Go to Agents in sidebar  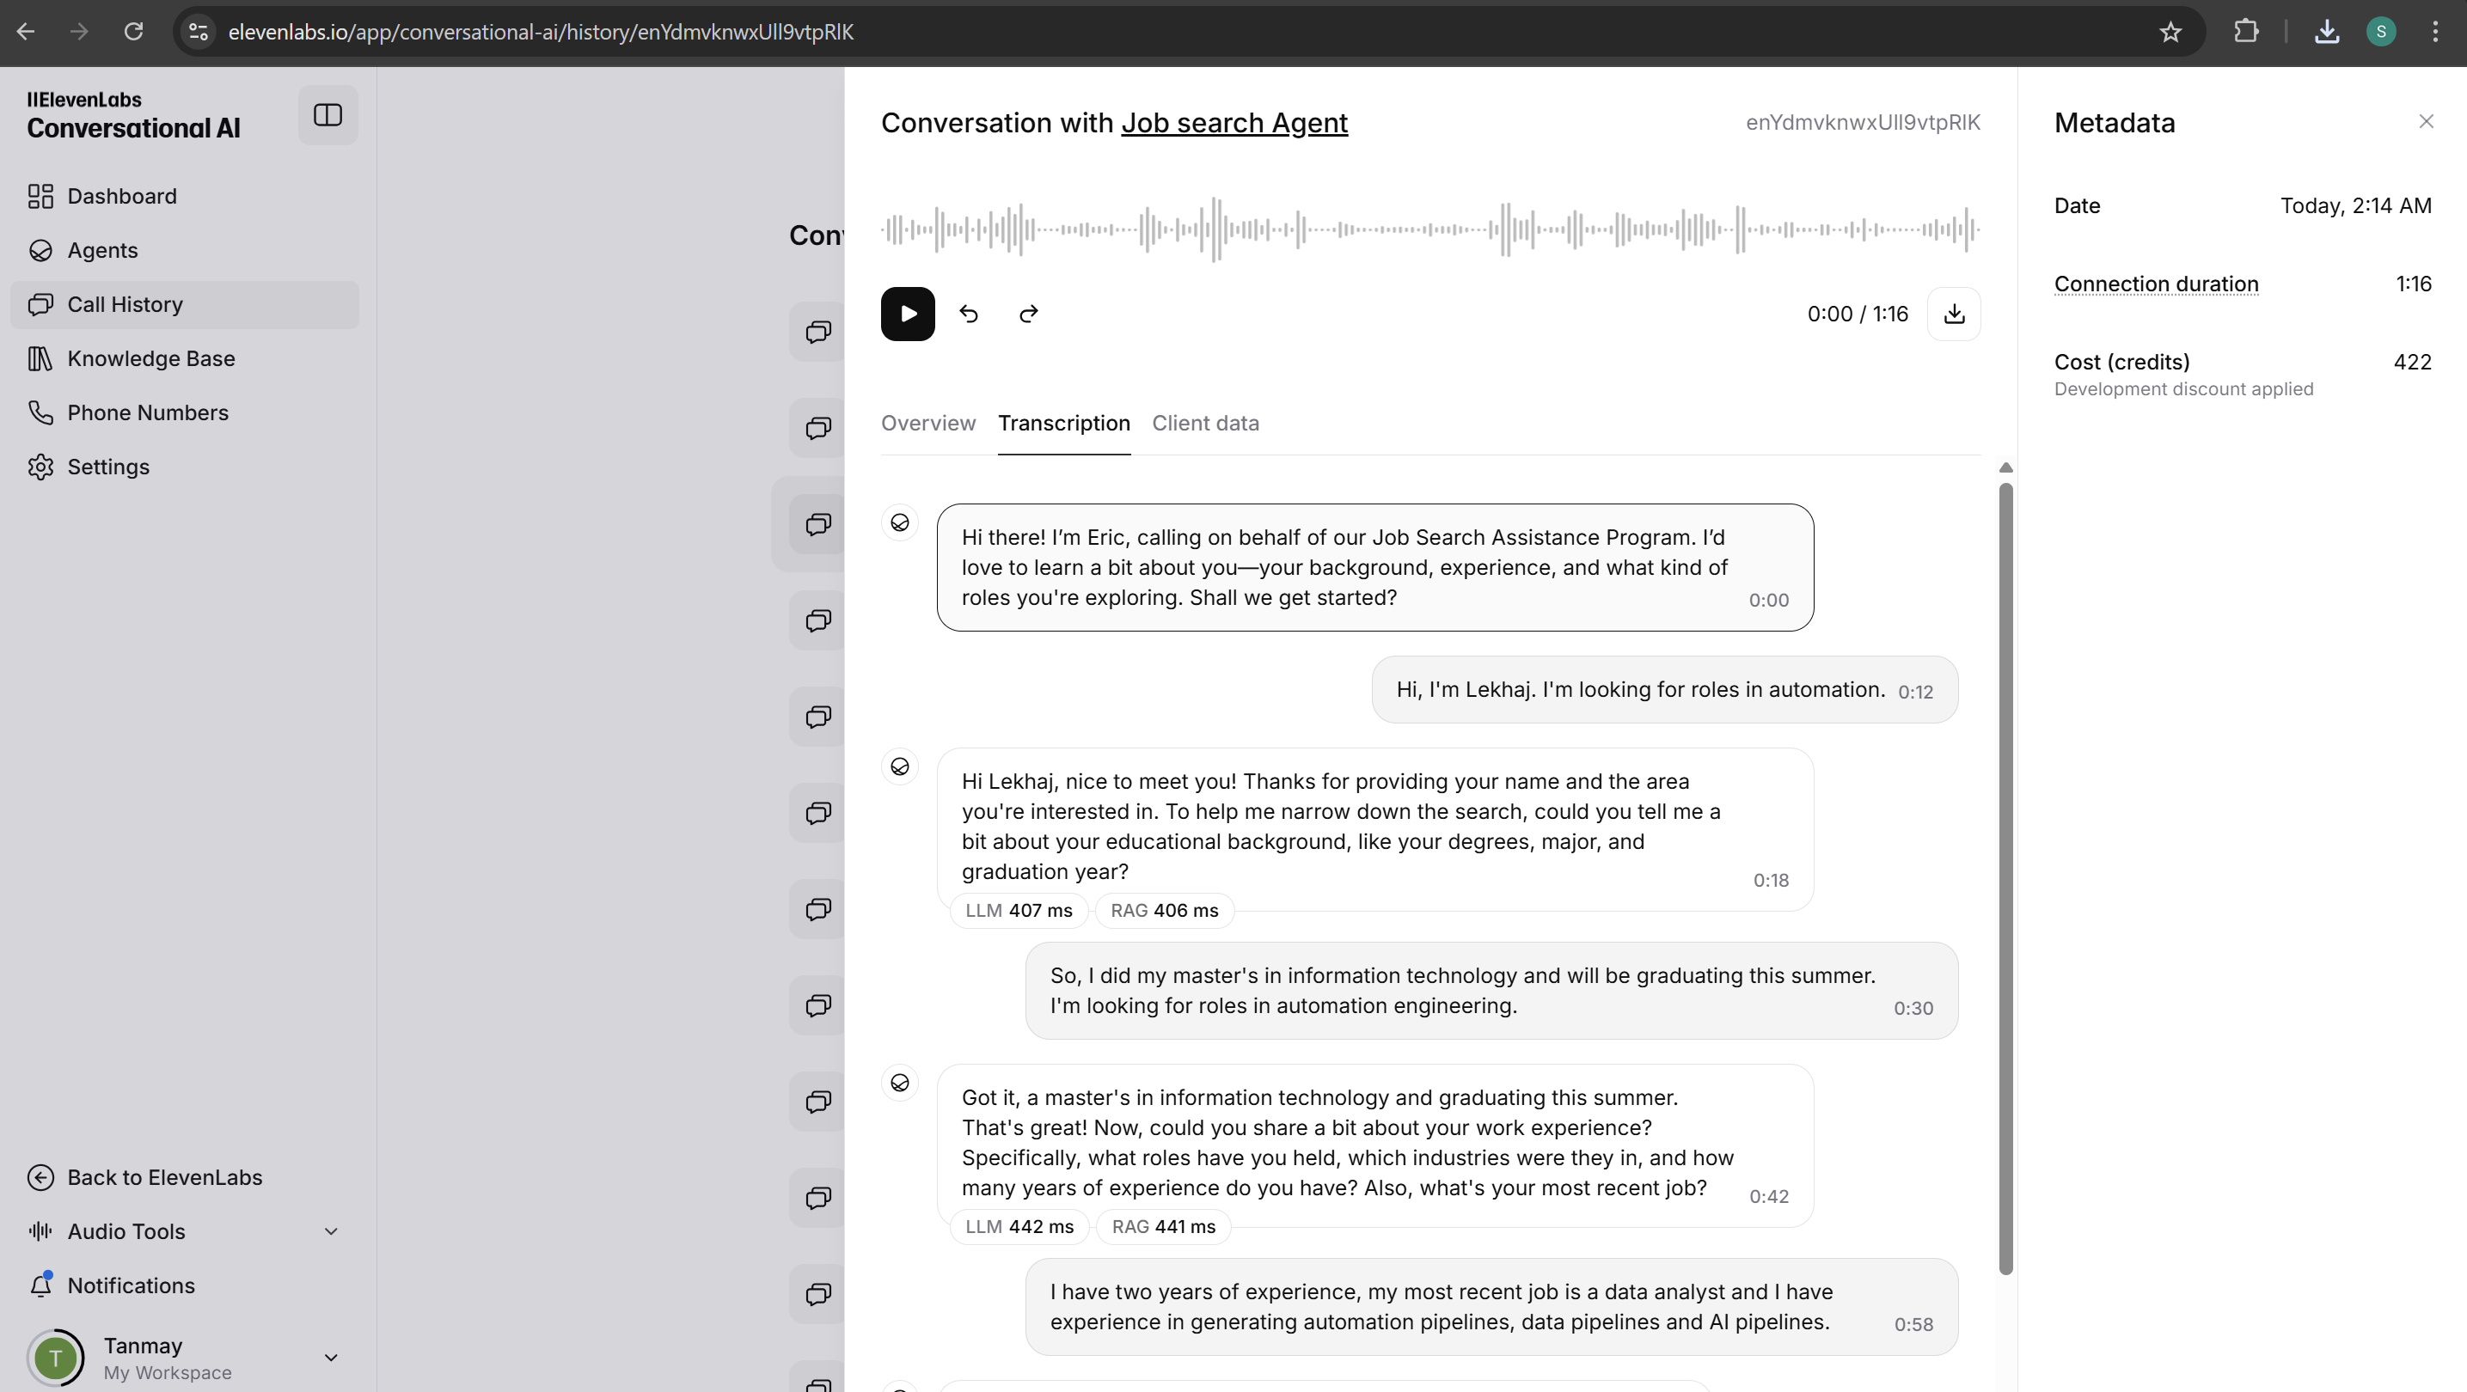pyautogui.click(x=102, y=251)
